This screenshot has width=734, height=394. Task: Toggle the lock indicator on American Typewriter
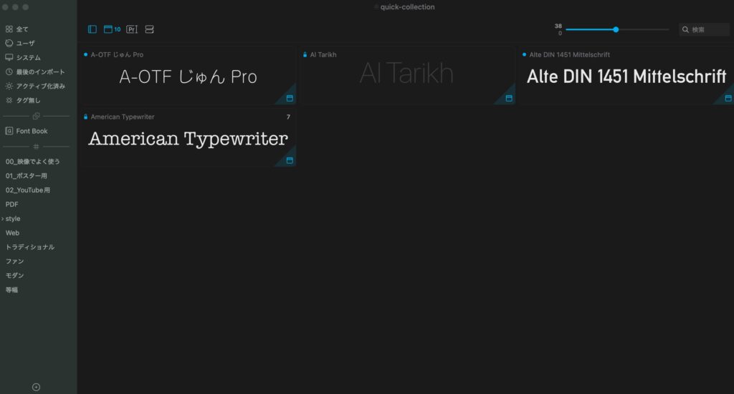[85, 117]
